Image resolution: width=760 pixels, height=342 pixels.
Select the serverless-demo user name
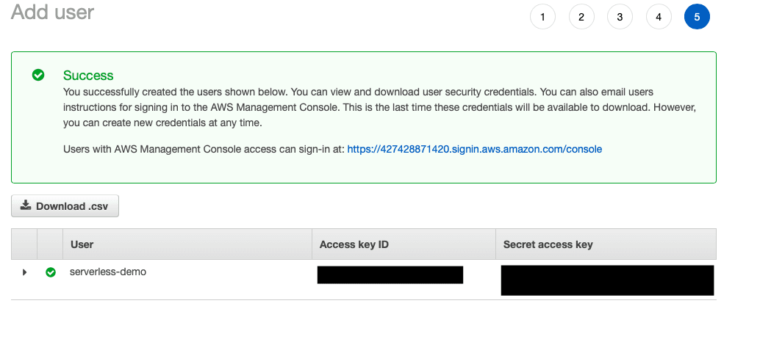point(107,272)
